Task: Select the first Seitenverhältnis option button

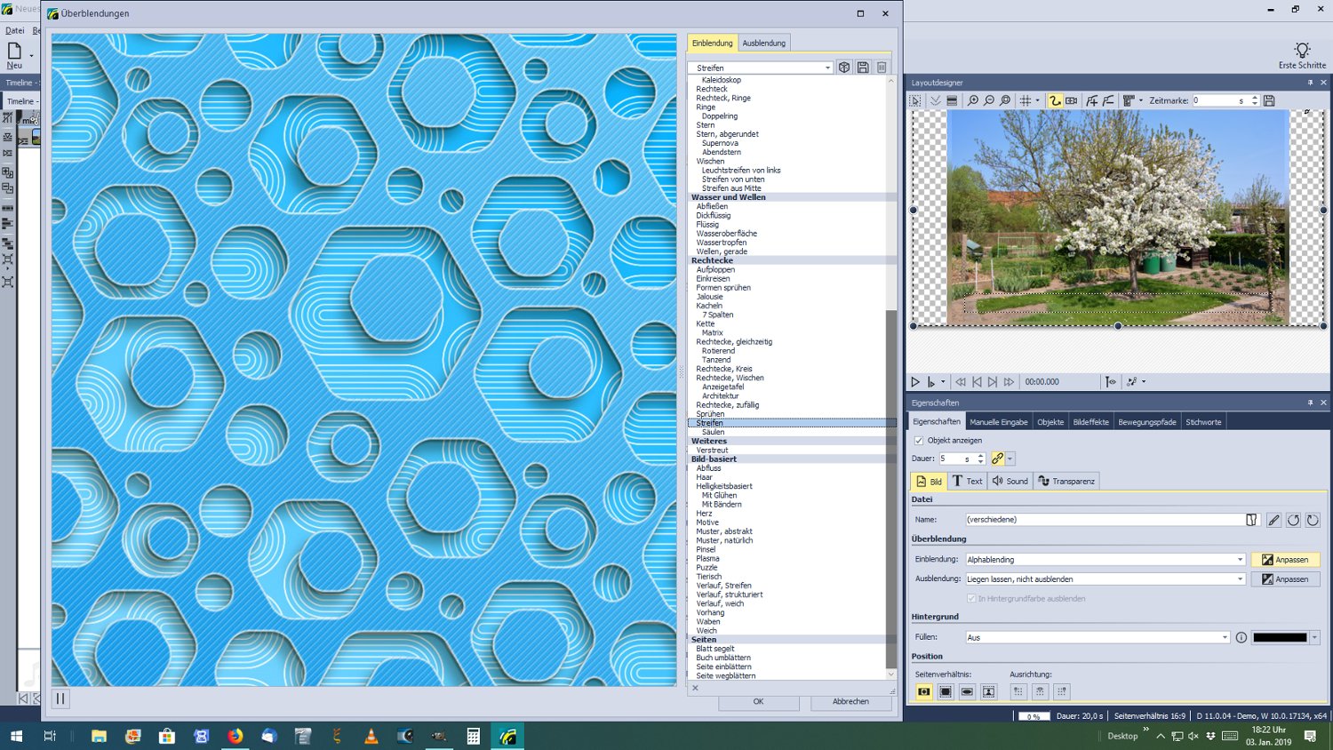Action: 924,691
